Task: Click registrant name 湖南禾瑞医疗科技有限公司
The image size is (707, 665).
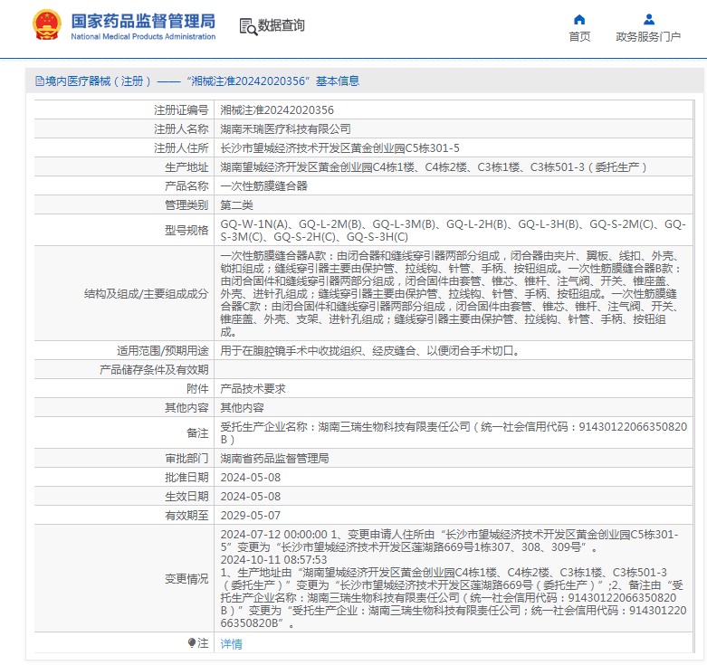Action: click(x=285, y=128)
